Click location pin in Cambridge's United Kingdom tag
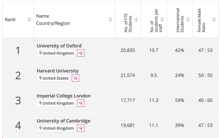 40,128
